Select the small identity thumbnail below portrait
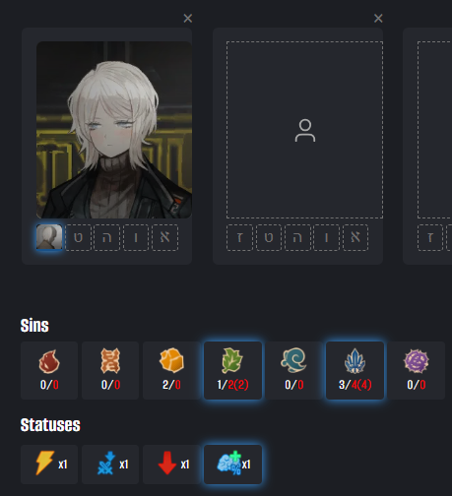 49,237
